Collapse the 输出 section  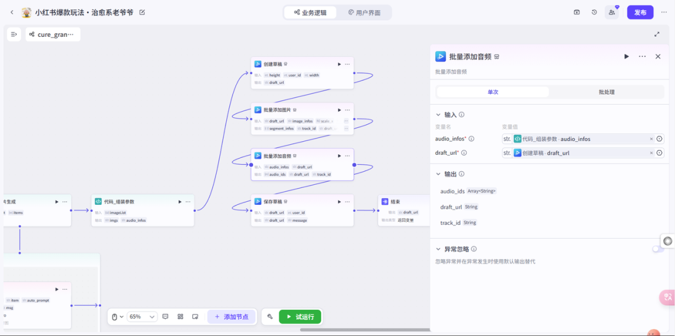[x=438, y=174]
